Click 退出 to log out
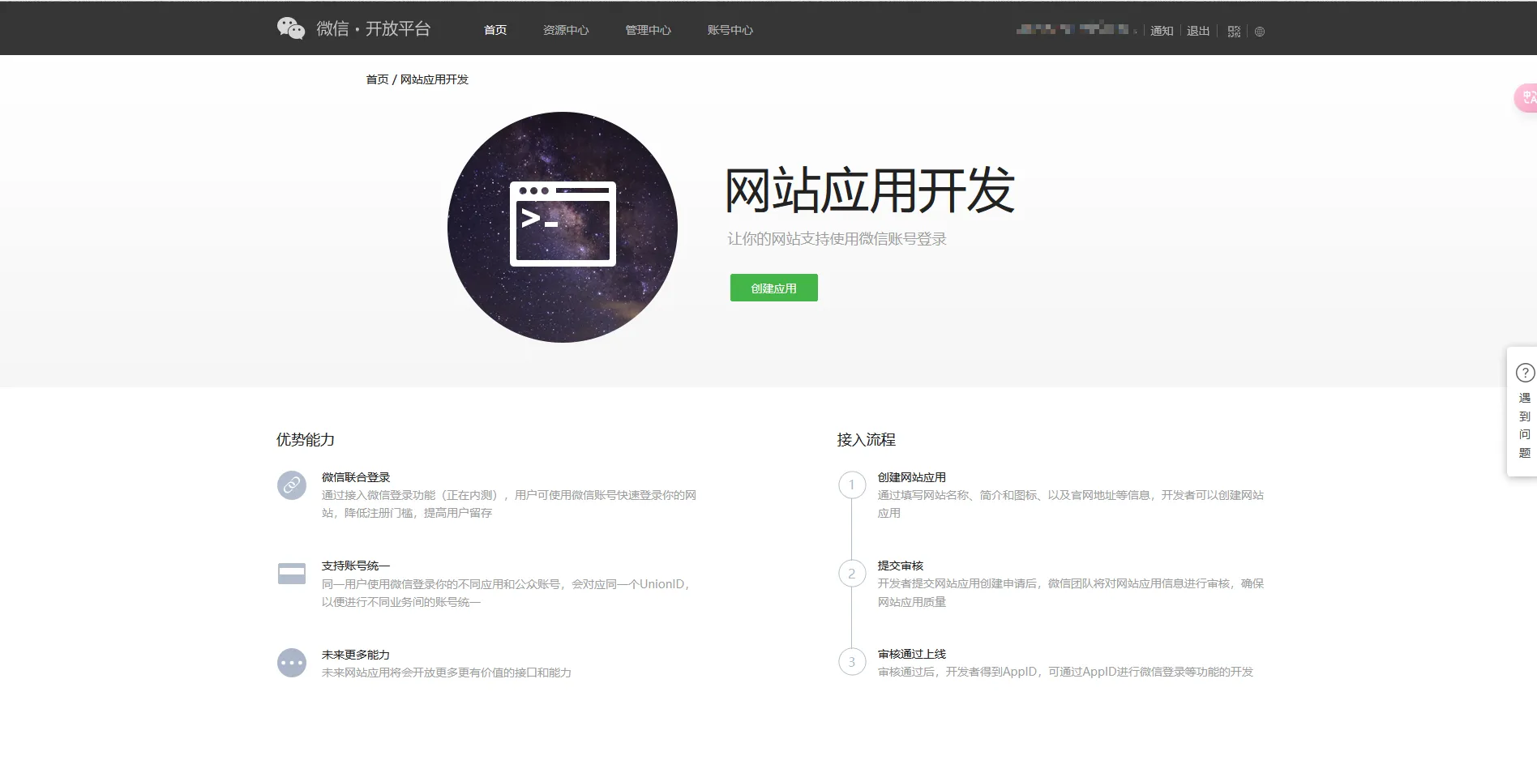The width and height of the screenshot is (1537, 760). click(1197, 31)
